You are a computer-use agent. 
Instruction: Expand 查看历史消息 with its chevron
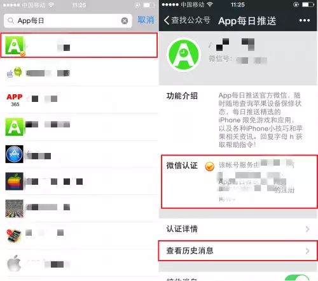click(307, 251)
